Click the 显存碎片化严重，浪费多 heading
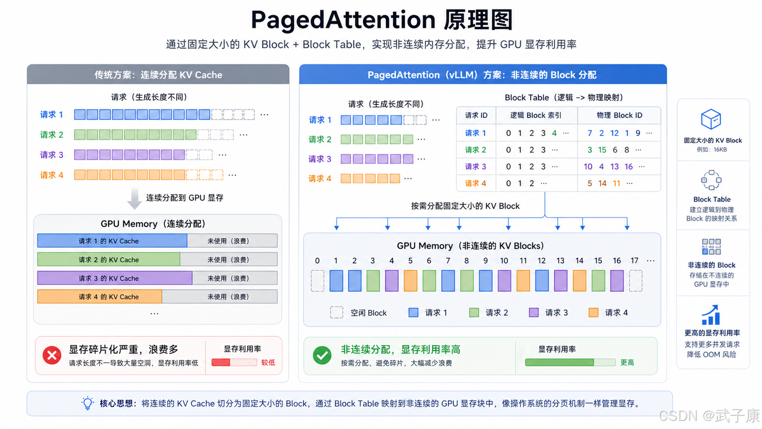This screenshot has width=762, height=429. (123, 349)
